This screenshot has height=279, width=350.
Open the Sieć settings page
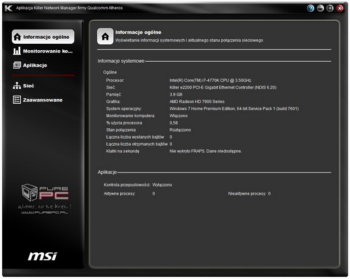24,86
